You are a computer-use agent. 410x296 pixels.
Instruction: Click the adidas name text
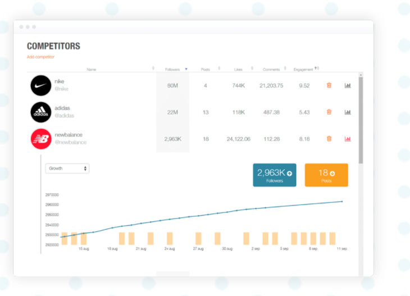tap(62, 108)
